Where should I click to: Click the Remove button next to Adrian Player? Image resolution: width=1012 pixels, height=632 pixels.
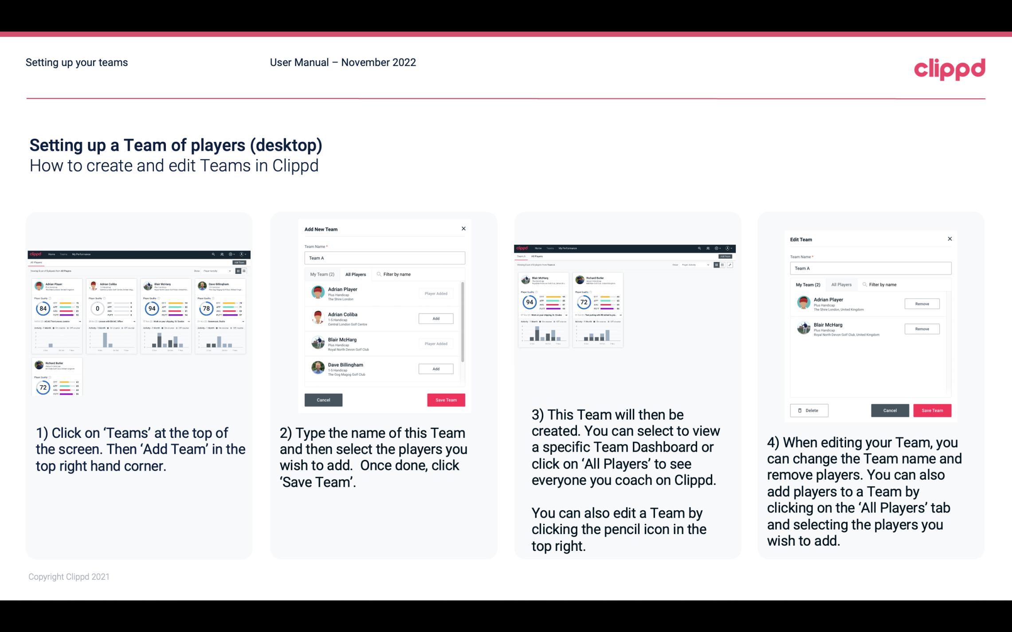click(x=922, y=304)
